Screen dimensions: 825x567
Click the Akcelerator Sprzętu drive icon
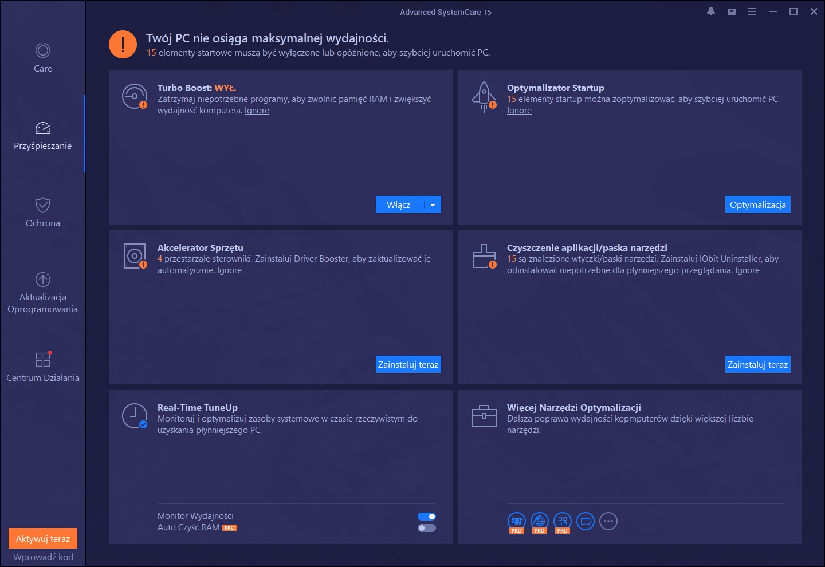[x=135, y=256]
